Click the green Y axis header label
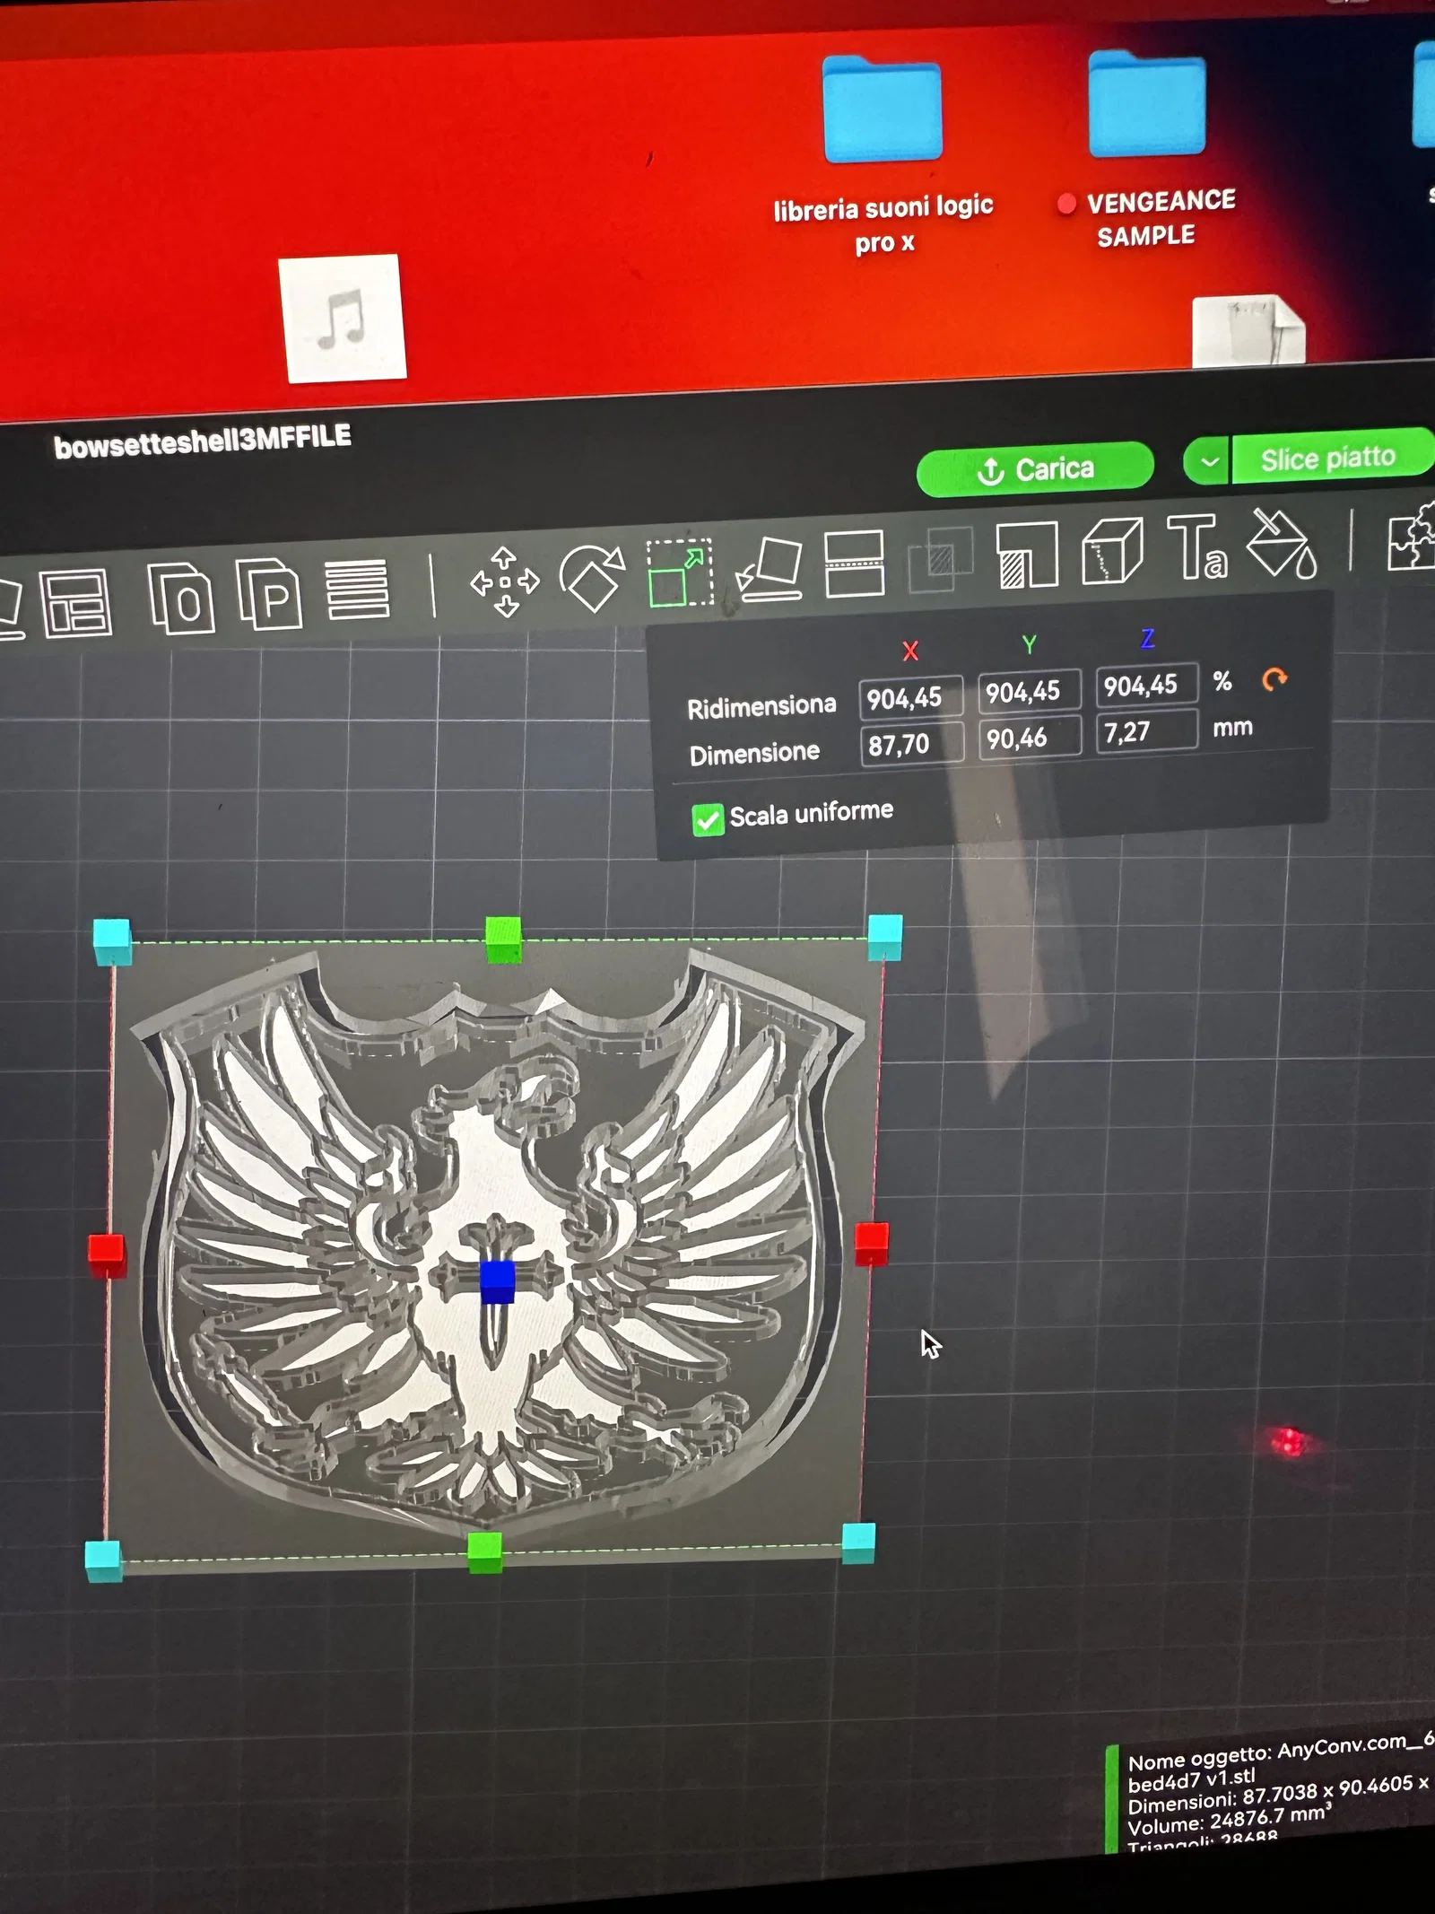The image size is (1435, 1914). (x=1029, y=644)
